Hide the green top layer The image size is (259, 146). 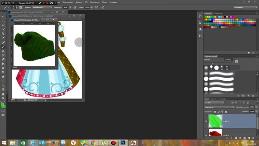[x=206, y=121]
